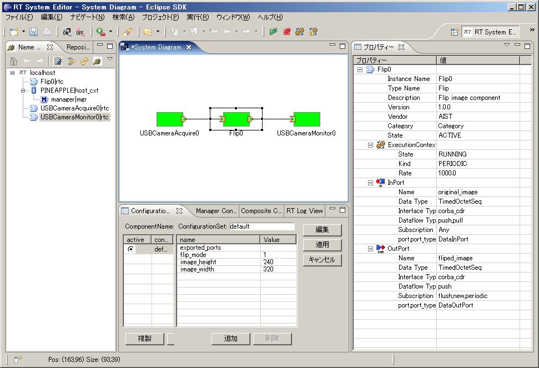The width and height of the screenshot is (539, 368).
Task: Click the input port of USBCameraMonitor0
Action: tap(293, 119)
